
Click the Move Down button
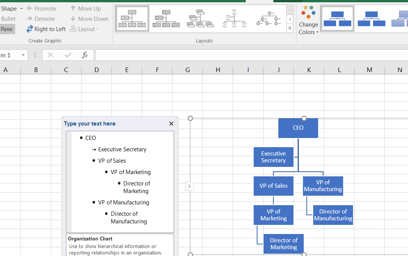89,19
